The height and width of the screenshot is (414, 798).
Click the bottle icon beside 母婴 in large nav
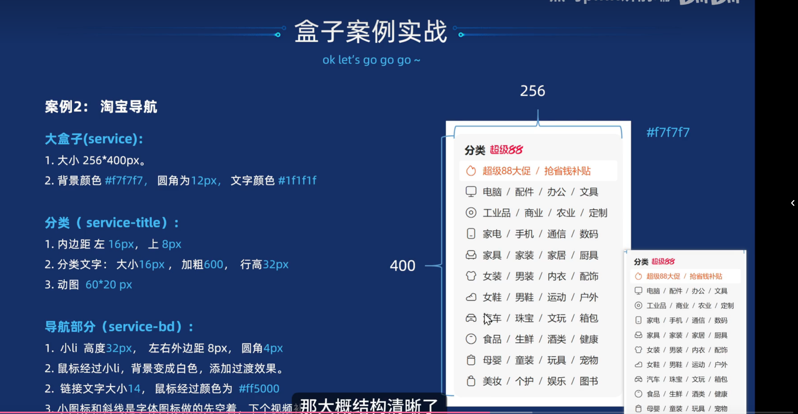point(471,360)
